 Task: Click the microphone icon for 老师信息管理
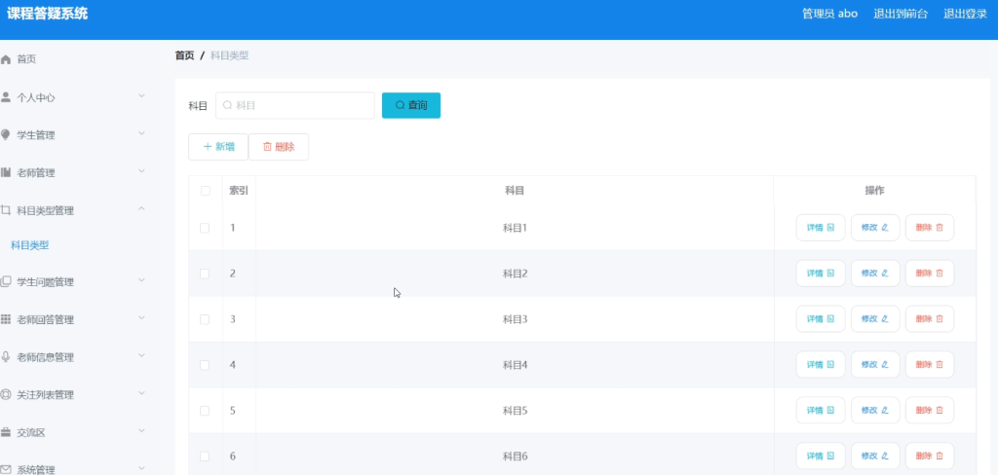click(6, 356)
